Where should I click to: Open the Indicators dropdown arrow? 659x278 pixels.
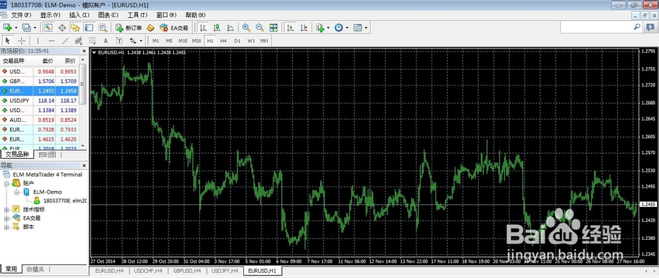click(x=328, y=28)
